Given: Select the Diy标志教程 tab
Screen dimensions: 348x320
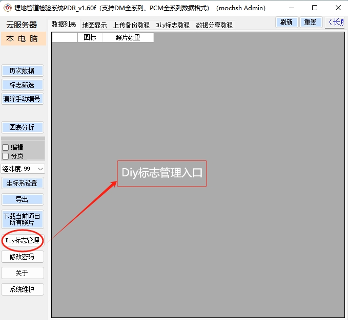Looking at the screenshot, I should pyautogui.click(x=173, y=25).
